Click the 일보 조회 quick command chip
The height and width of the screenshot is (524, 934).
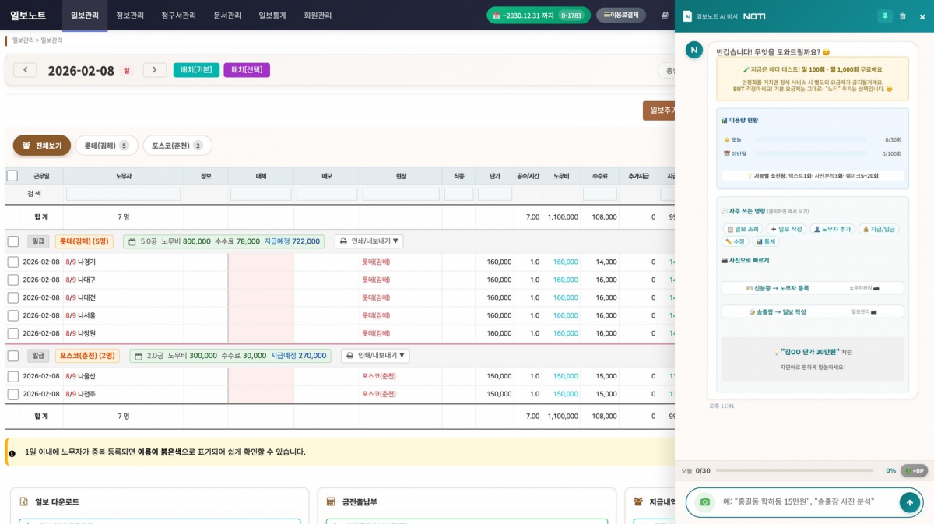click(743, 229)
